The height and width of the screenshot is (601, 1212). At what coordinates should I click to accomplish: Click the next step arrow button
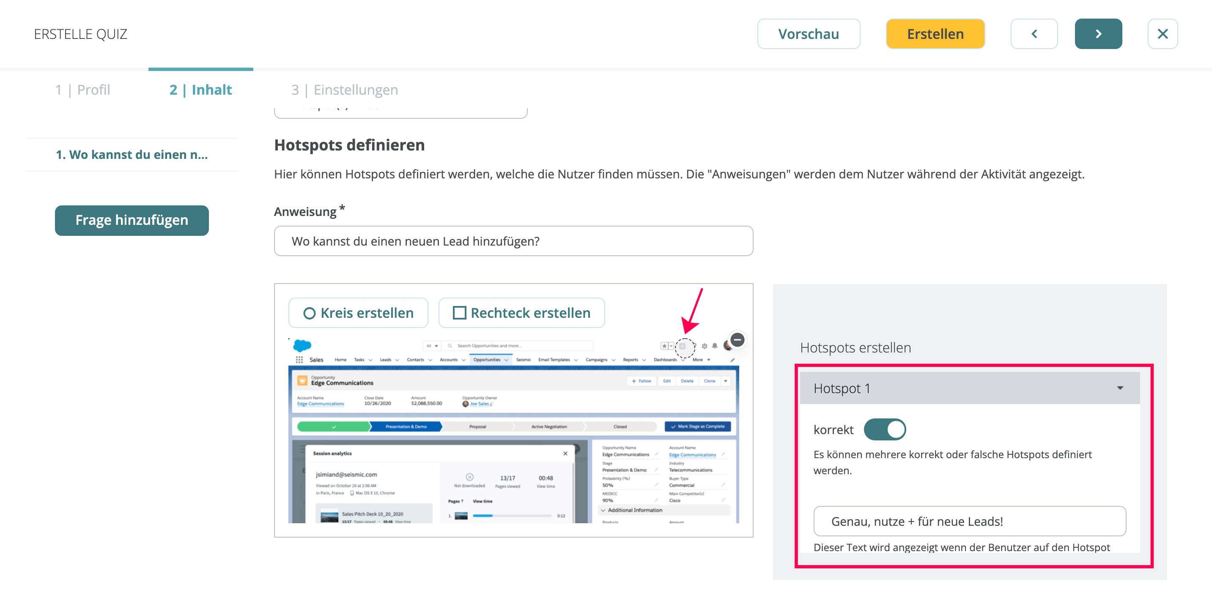coord(1098,34)
